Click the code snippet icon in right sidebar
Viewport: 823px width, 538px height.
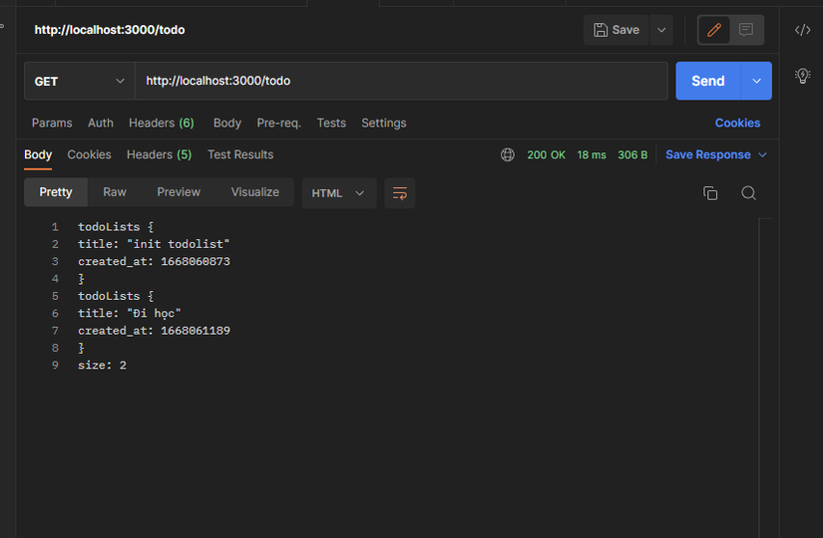(802, 30)
